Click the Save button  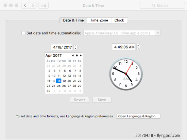click(x=102, y=100)
